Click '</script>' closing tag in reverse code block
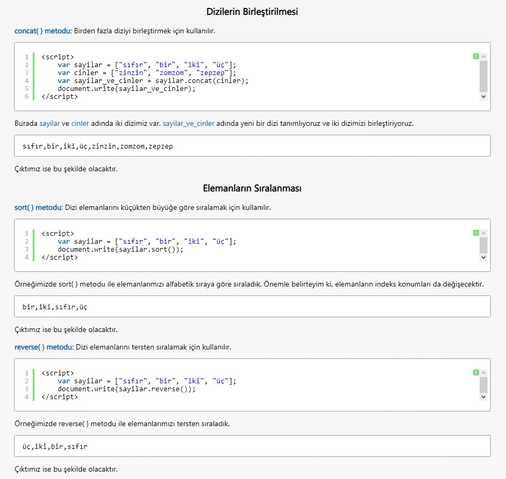The image size is (506, 479). [60, 397]
